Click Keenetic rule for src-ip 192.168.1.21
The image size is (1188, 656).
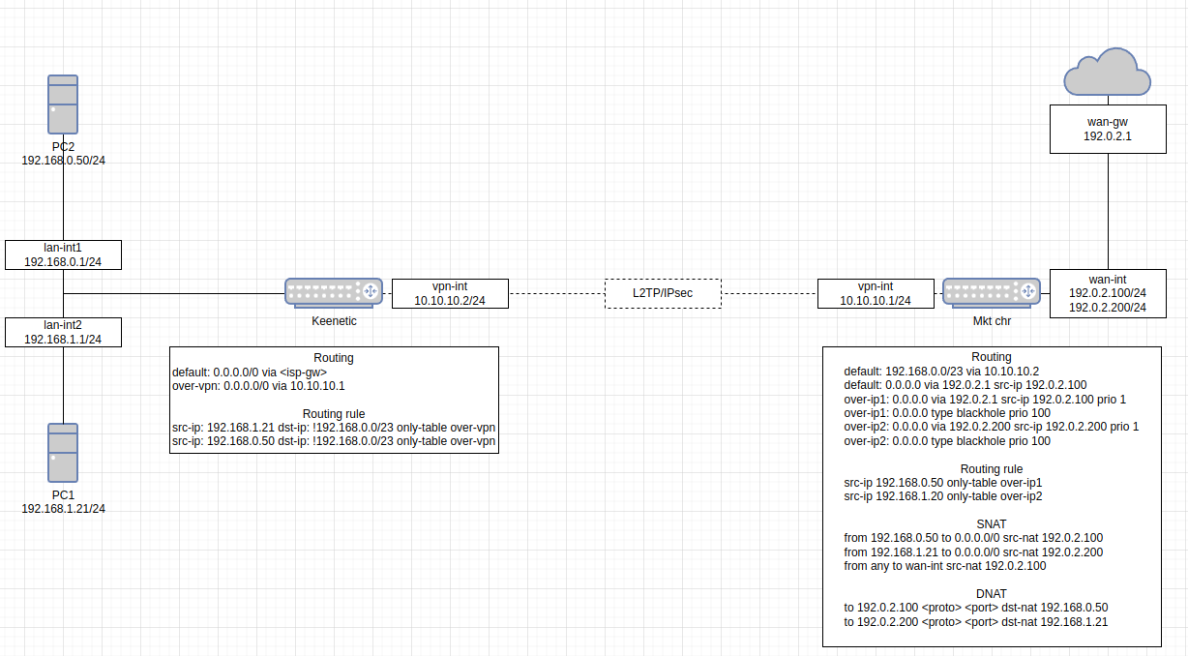click(x=334, y=427)
